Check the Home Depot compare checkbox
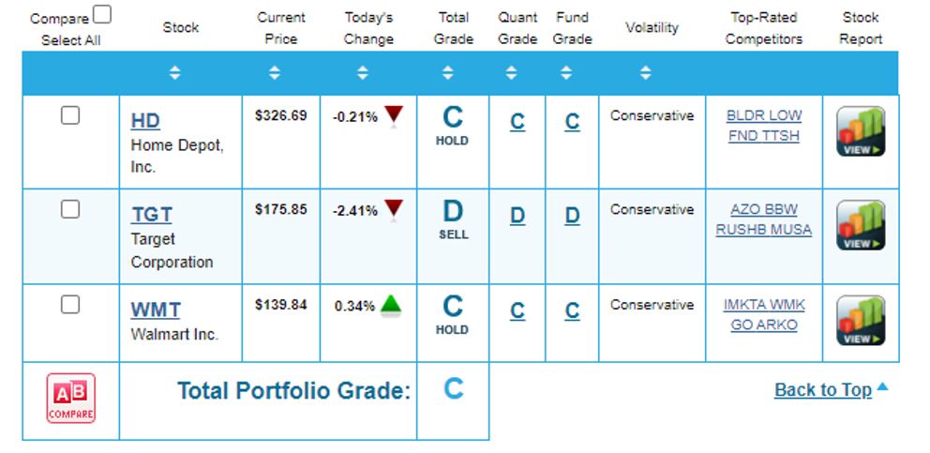Viewport: 930px width, 453px height. (70, 115)
